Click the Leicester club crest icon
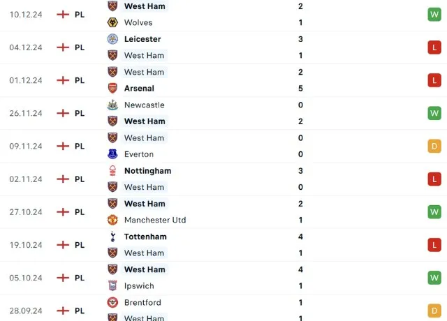The image size is (447, 321). (112, 39)
